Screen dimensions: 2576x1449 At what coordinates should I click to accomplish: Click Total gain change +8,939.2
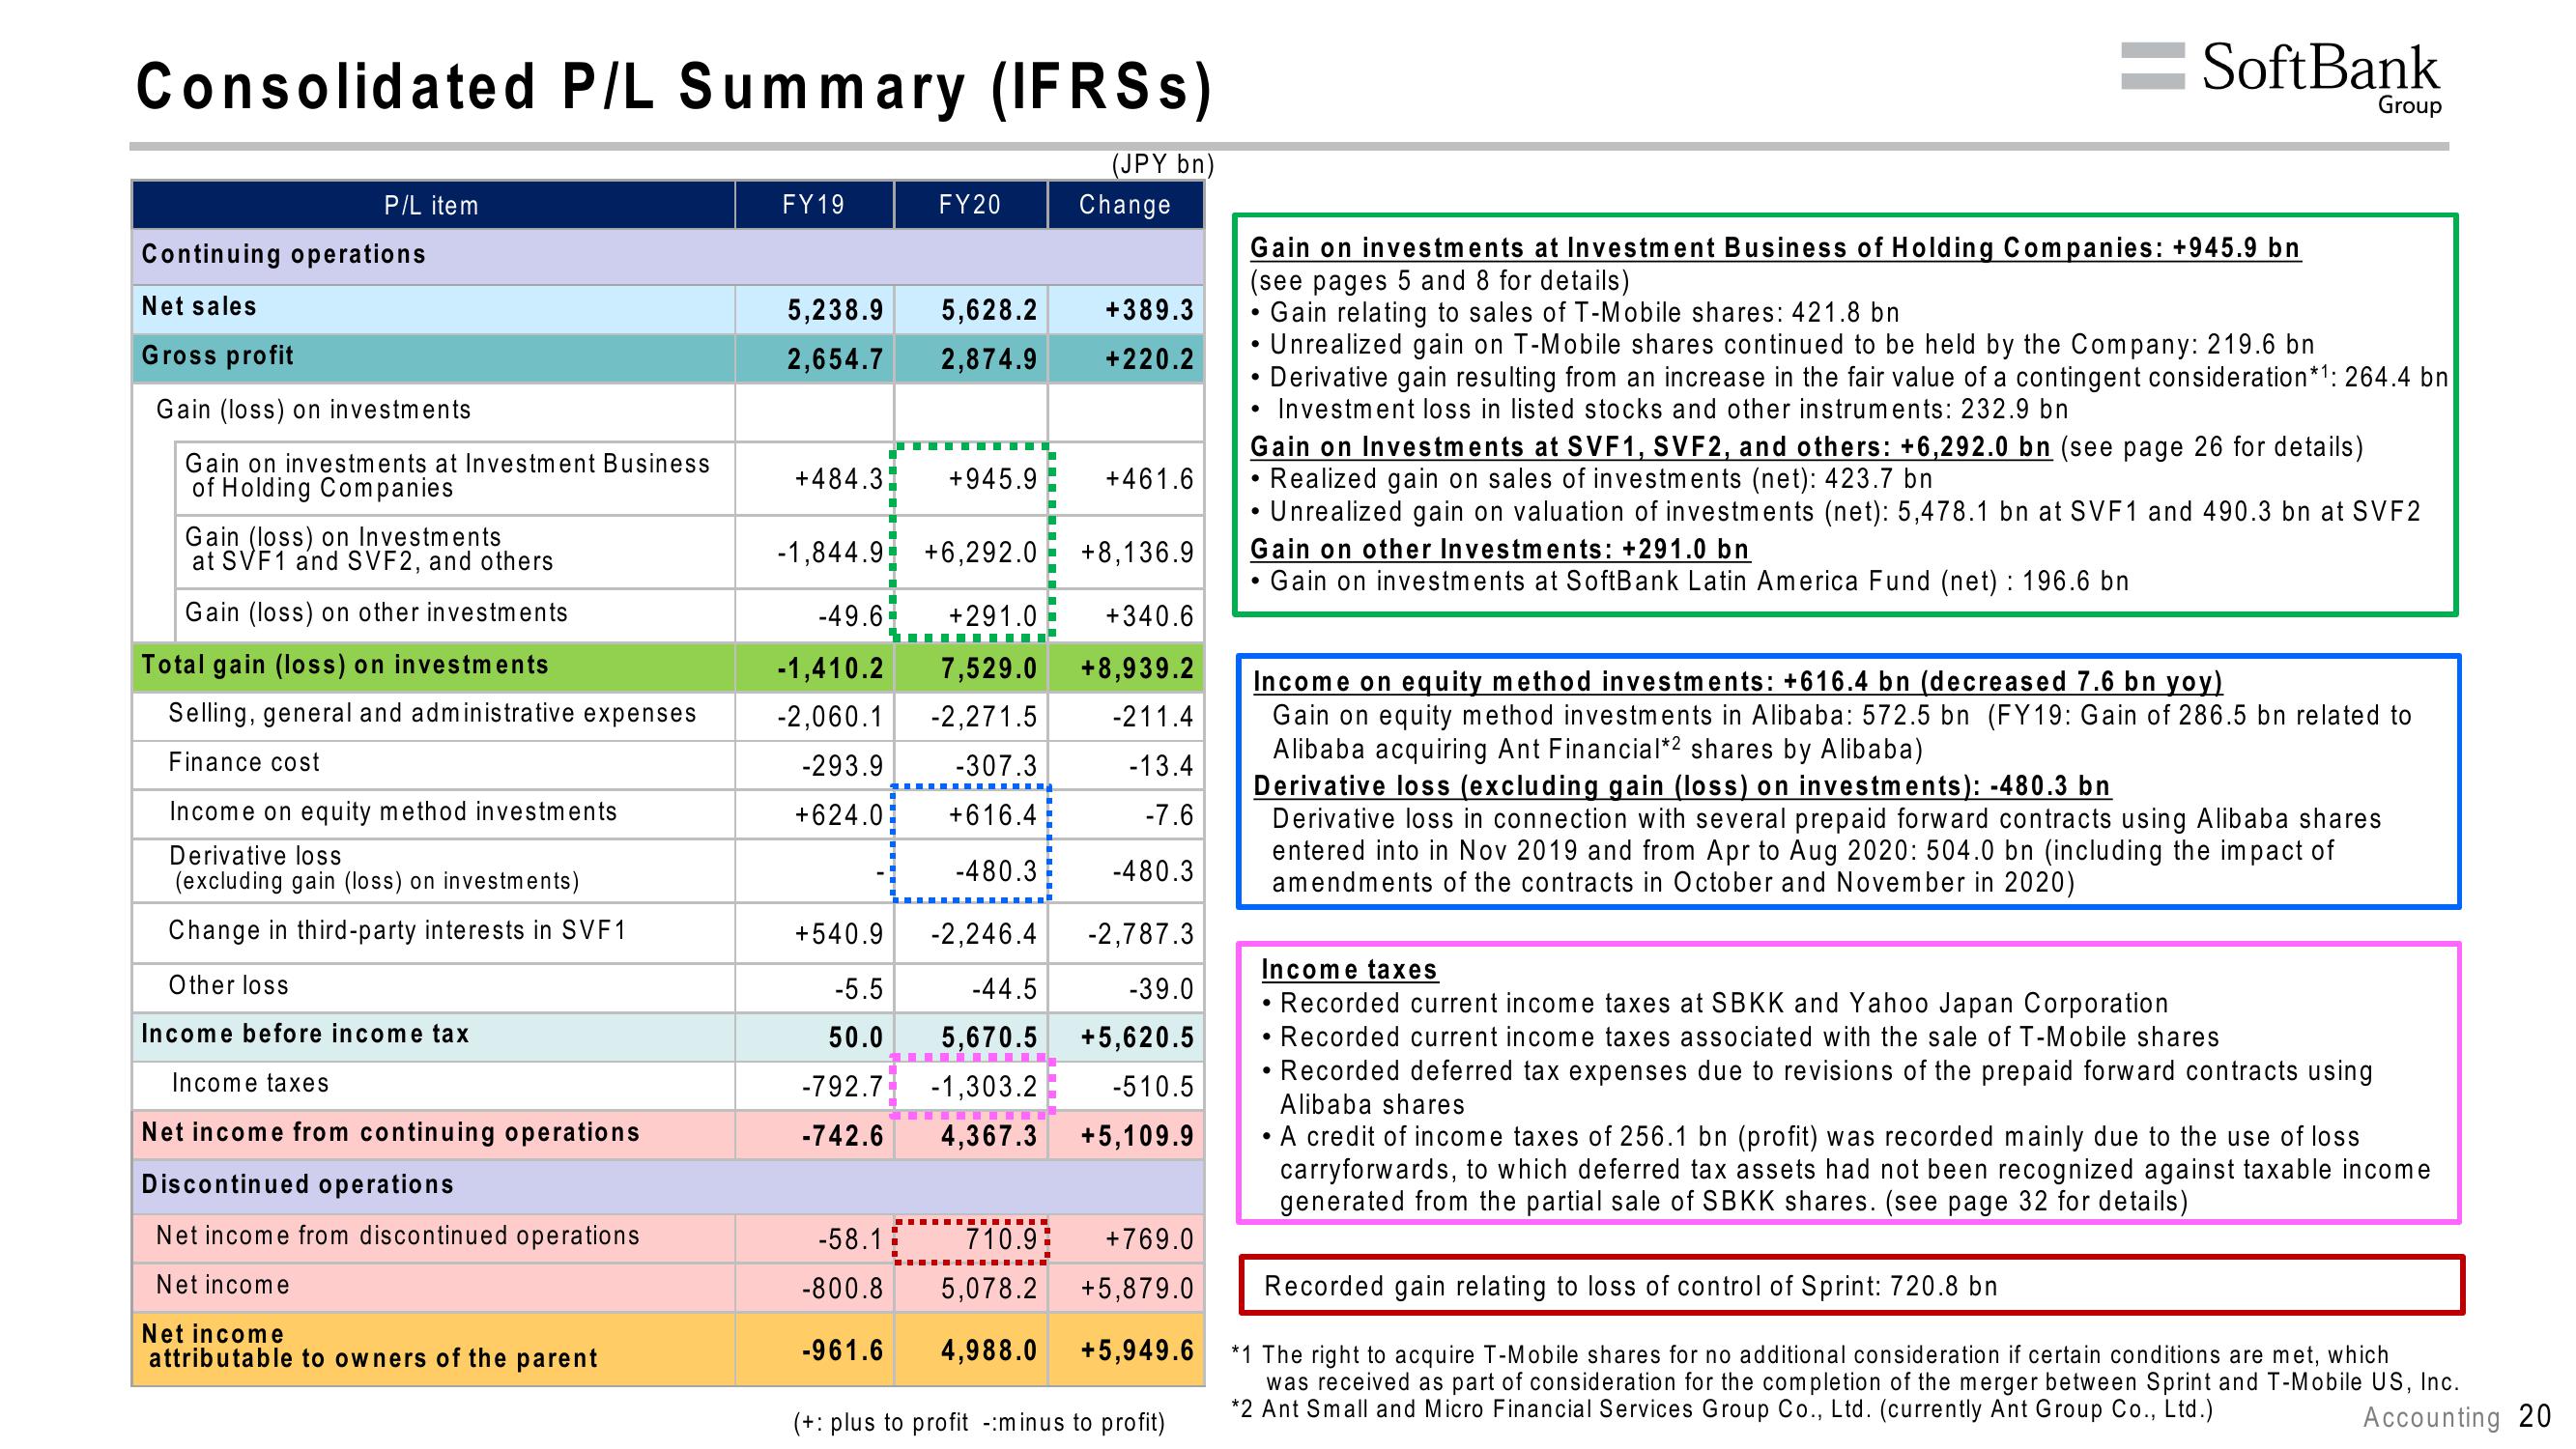click(1138, 670)
